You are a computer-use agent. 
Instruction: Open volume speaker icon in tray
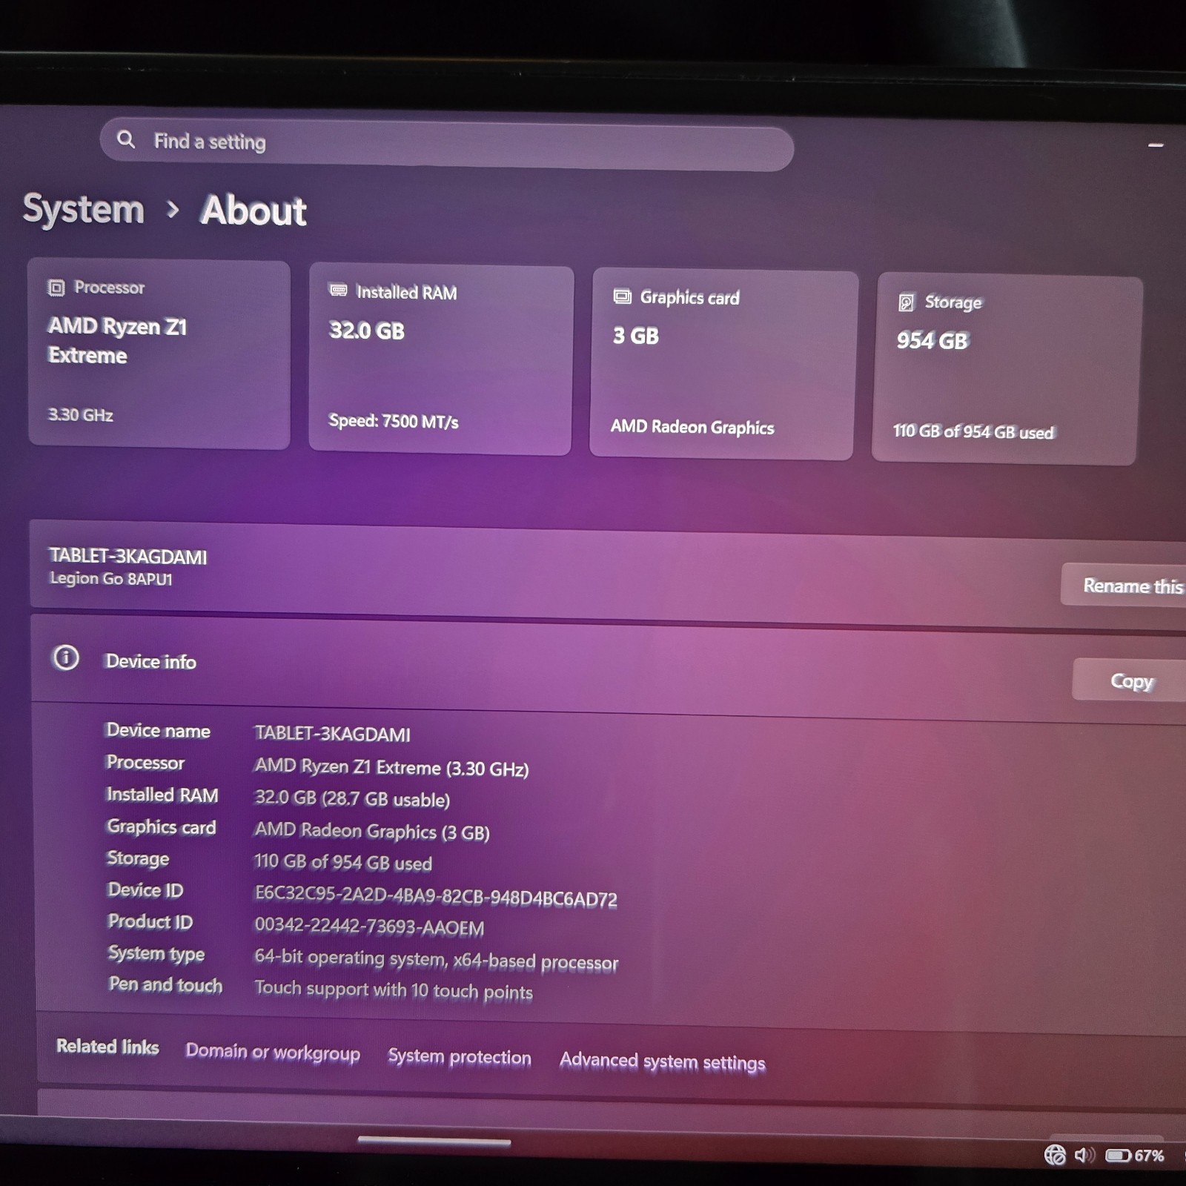tap(1085, 1155)
